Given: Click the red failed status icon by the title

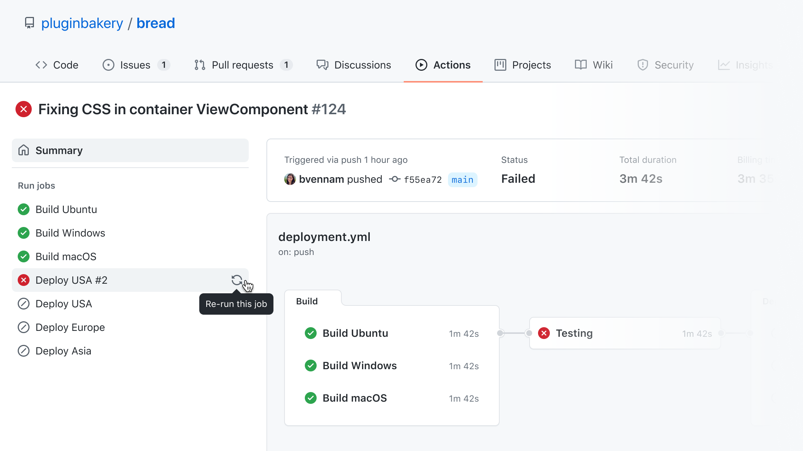Looking at the screenshot, I should [x=24, y=109].
